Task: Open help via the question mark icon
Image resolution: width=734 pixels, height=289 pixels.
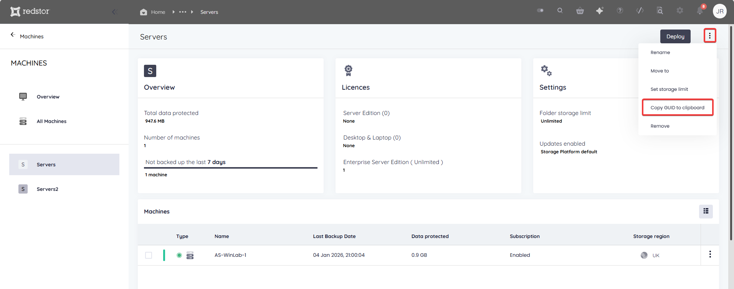Action: [620, 11]
